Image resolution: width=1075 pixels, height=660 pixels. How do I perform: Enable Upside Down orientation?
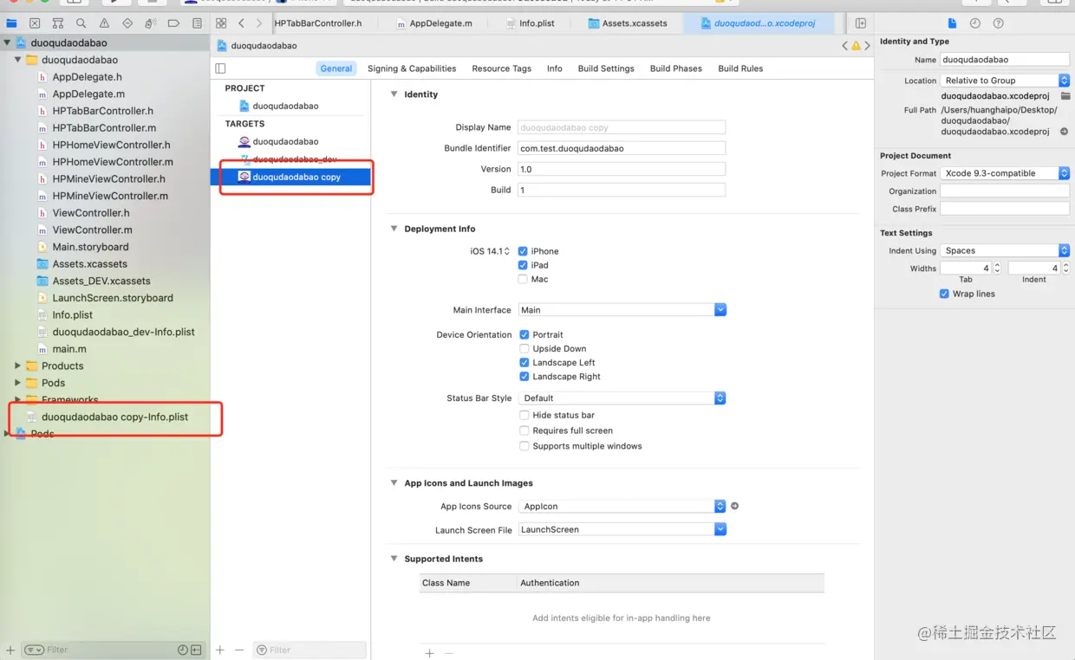click(524, 348)
